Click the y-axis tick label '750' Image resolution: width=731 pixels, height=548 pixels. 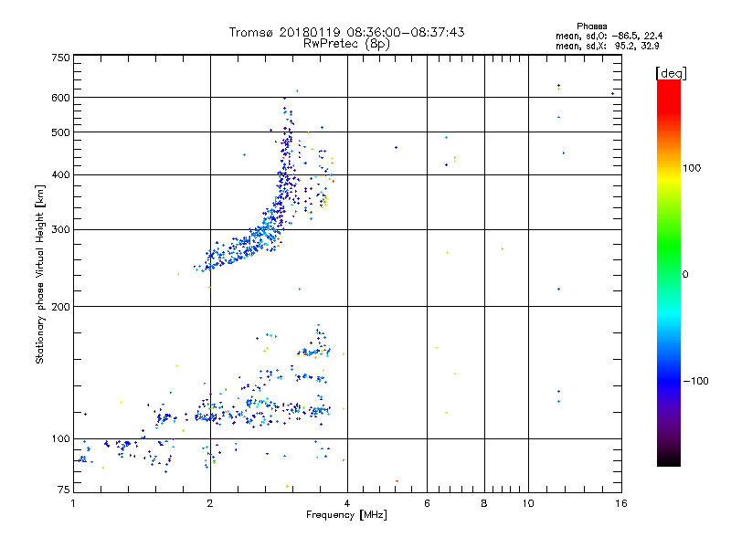60,58
